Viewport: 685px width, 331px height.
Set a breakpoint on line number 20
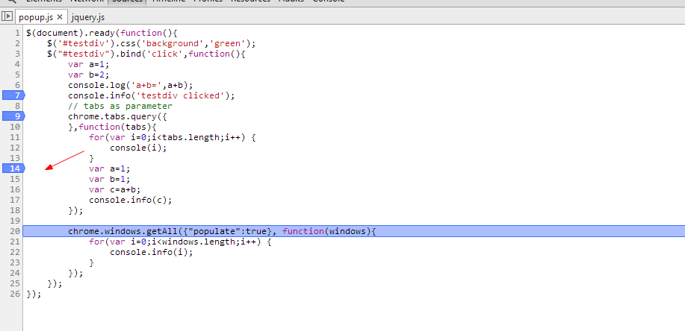tap(15, 232)
